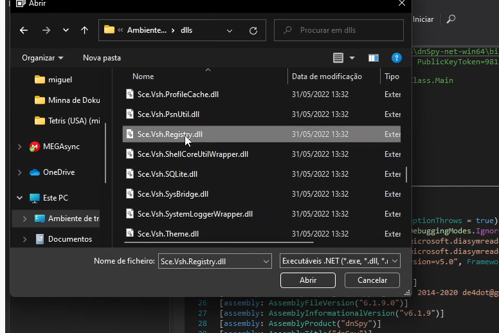Open the help question mark icon
Screen dimensions: 499x333
click(x=397, y=58)
